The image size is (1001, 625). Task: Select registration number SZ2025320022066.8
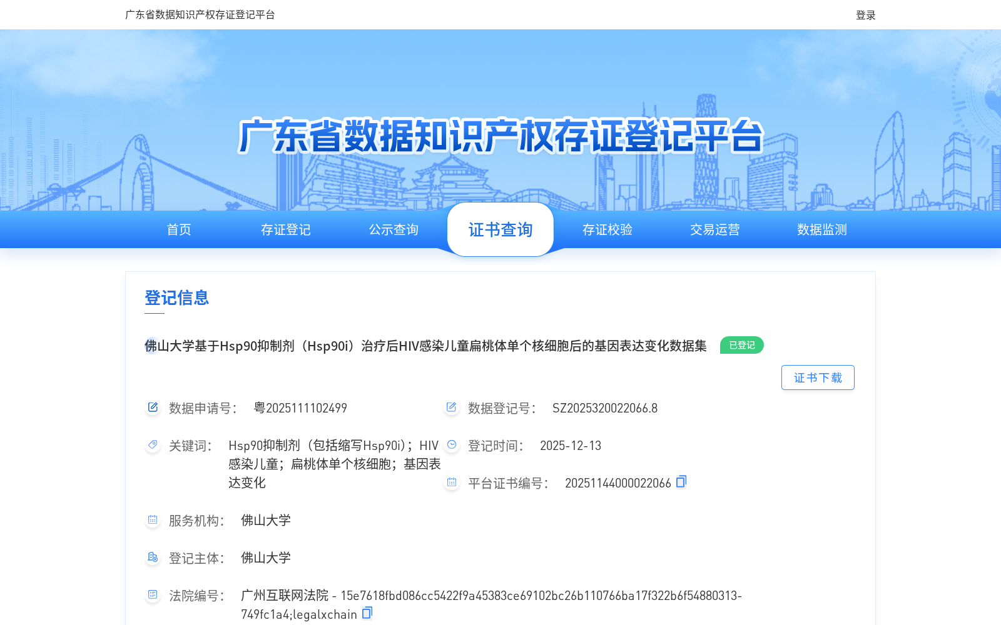coord(605,408)
